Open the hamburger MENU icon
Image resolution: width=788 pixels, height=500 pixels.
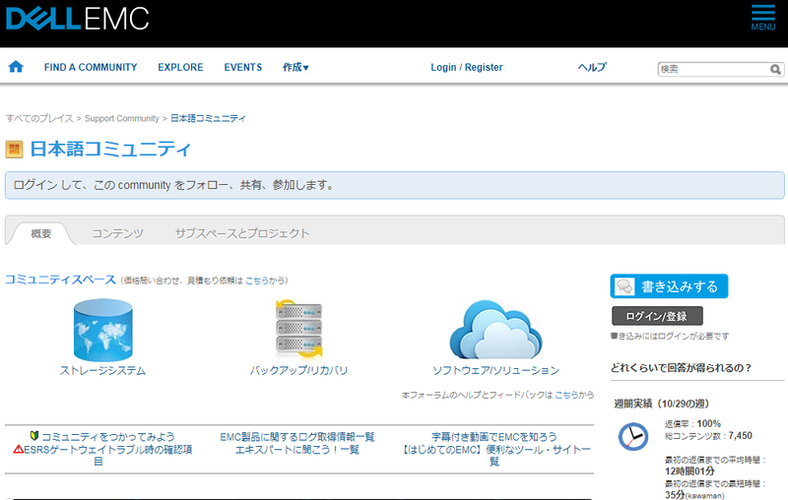click(762, 18)
